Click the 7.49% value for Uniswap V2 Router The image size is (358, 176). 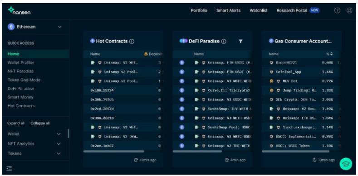[327, 109]
